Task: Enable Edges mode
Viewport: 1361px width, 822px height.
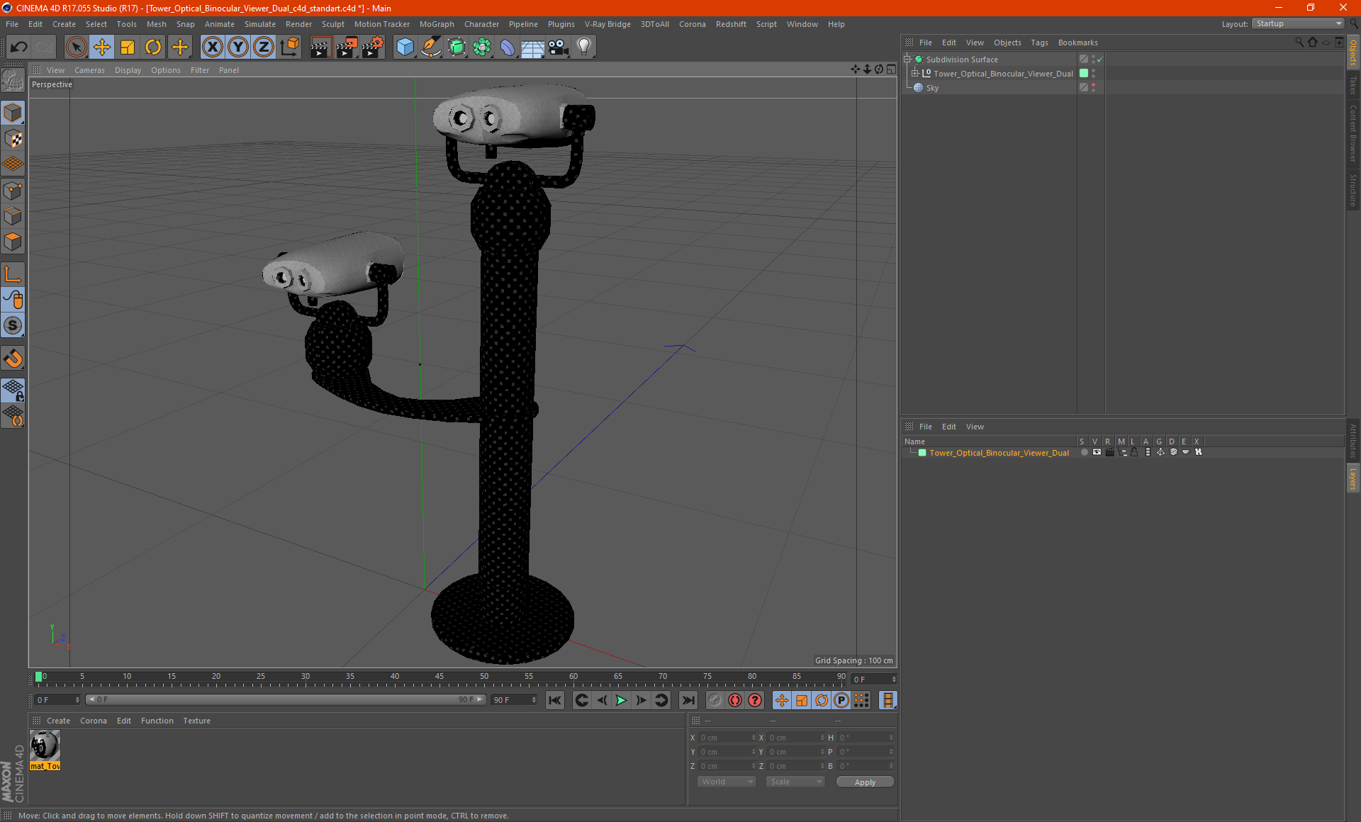Action: pyautogui.click(x=13, y=216)
